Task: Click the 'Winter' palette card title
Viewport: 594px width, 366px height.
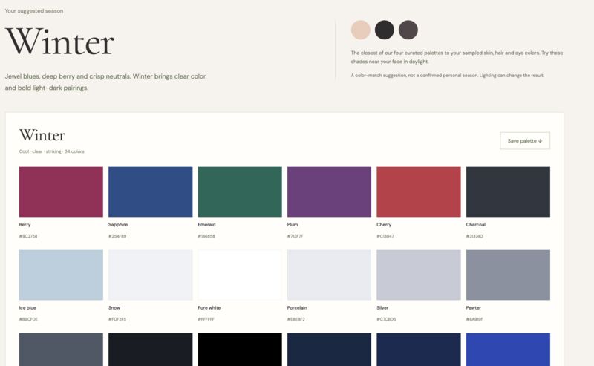Action: tap(42, 135)
